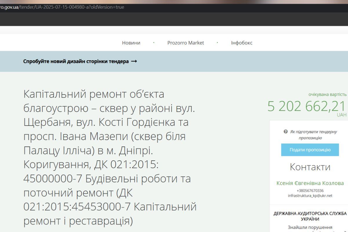The width and height of the screenshot is (348, 232).
Task: Open the new tender page design
Action: point(76,61)
